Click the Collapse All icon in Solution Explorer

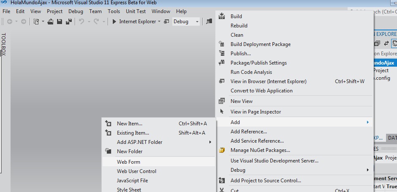click(377, 43)
